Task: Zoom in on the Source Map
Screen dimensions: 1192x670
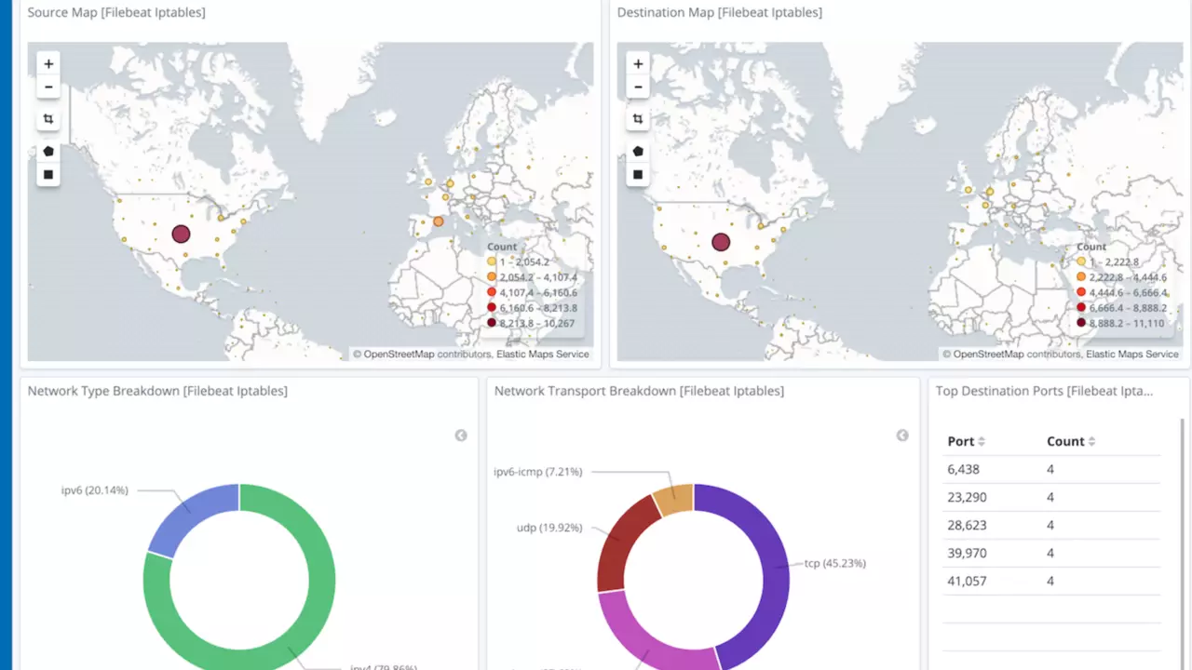Action: pos(48,64)
